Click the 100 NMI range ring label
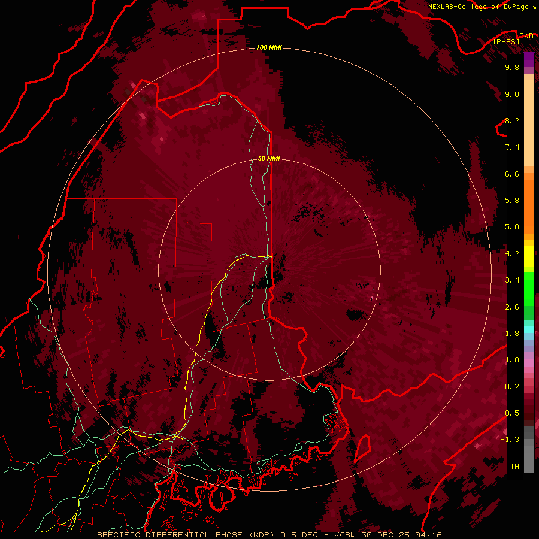The width and height of the screenshot is (539, 539). [x=269, y=47]
